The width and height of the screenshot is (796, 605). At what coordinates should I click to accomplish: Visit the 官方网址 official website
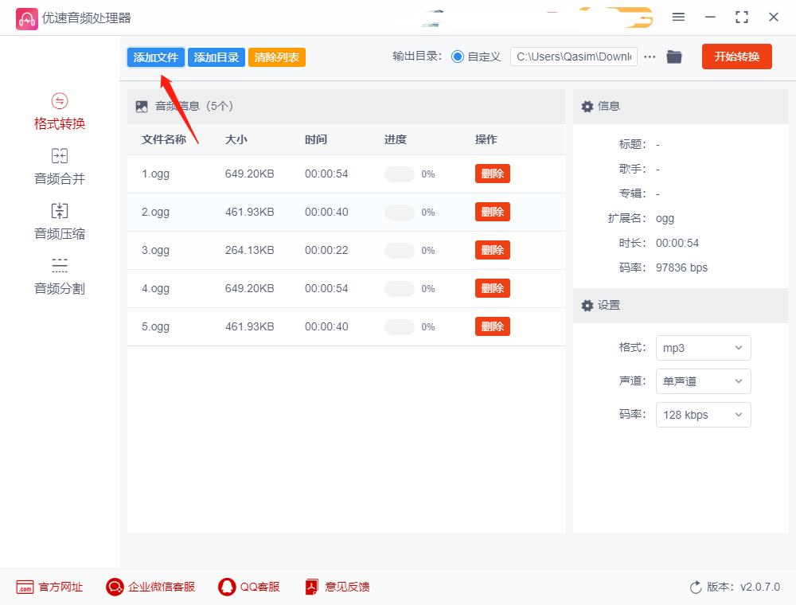click(48, 587)
